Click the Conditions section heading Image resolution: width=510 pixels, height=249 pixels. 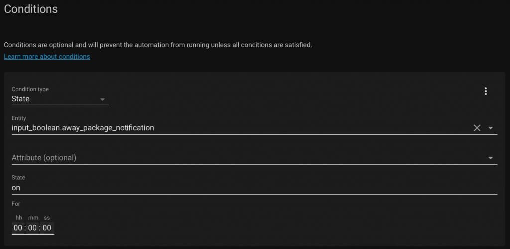(31, 9)
